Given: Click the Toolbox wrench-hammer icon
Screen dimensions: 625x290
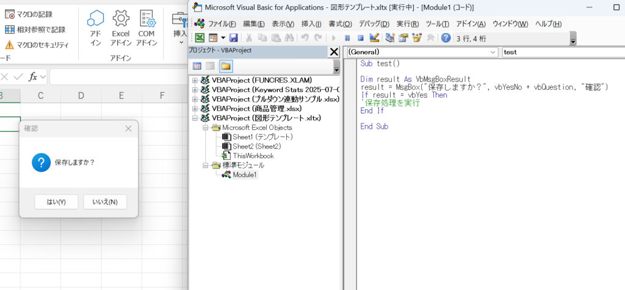Looking at the screenshot, I should (x=430, y=38).
